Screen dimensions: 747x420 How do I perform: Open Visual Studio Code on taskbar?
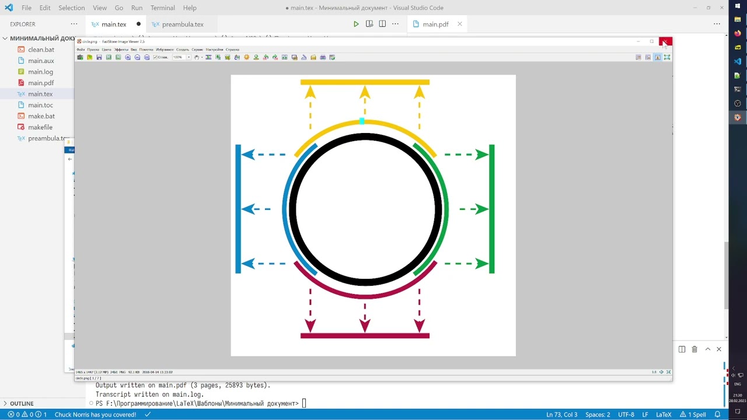(738, 61)
